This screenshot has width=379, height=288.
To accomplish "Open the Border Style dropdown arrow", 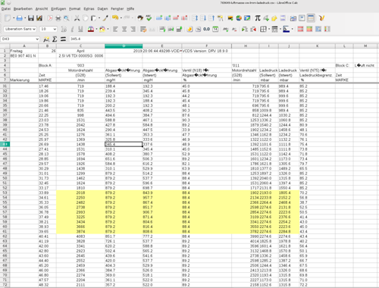I will (x=280, y=30).
